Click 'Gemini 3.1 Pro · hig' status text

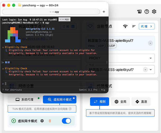[92, 90]
